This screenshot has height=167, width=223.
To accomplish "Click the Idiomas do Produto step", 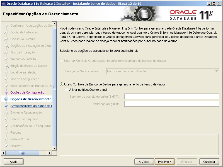I will pyautogui.click(x=23, y=59).
